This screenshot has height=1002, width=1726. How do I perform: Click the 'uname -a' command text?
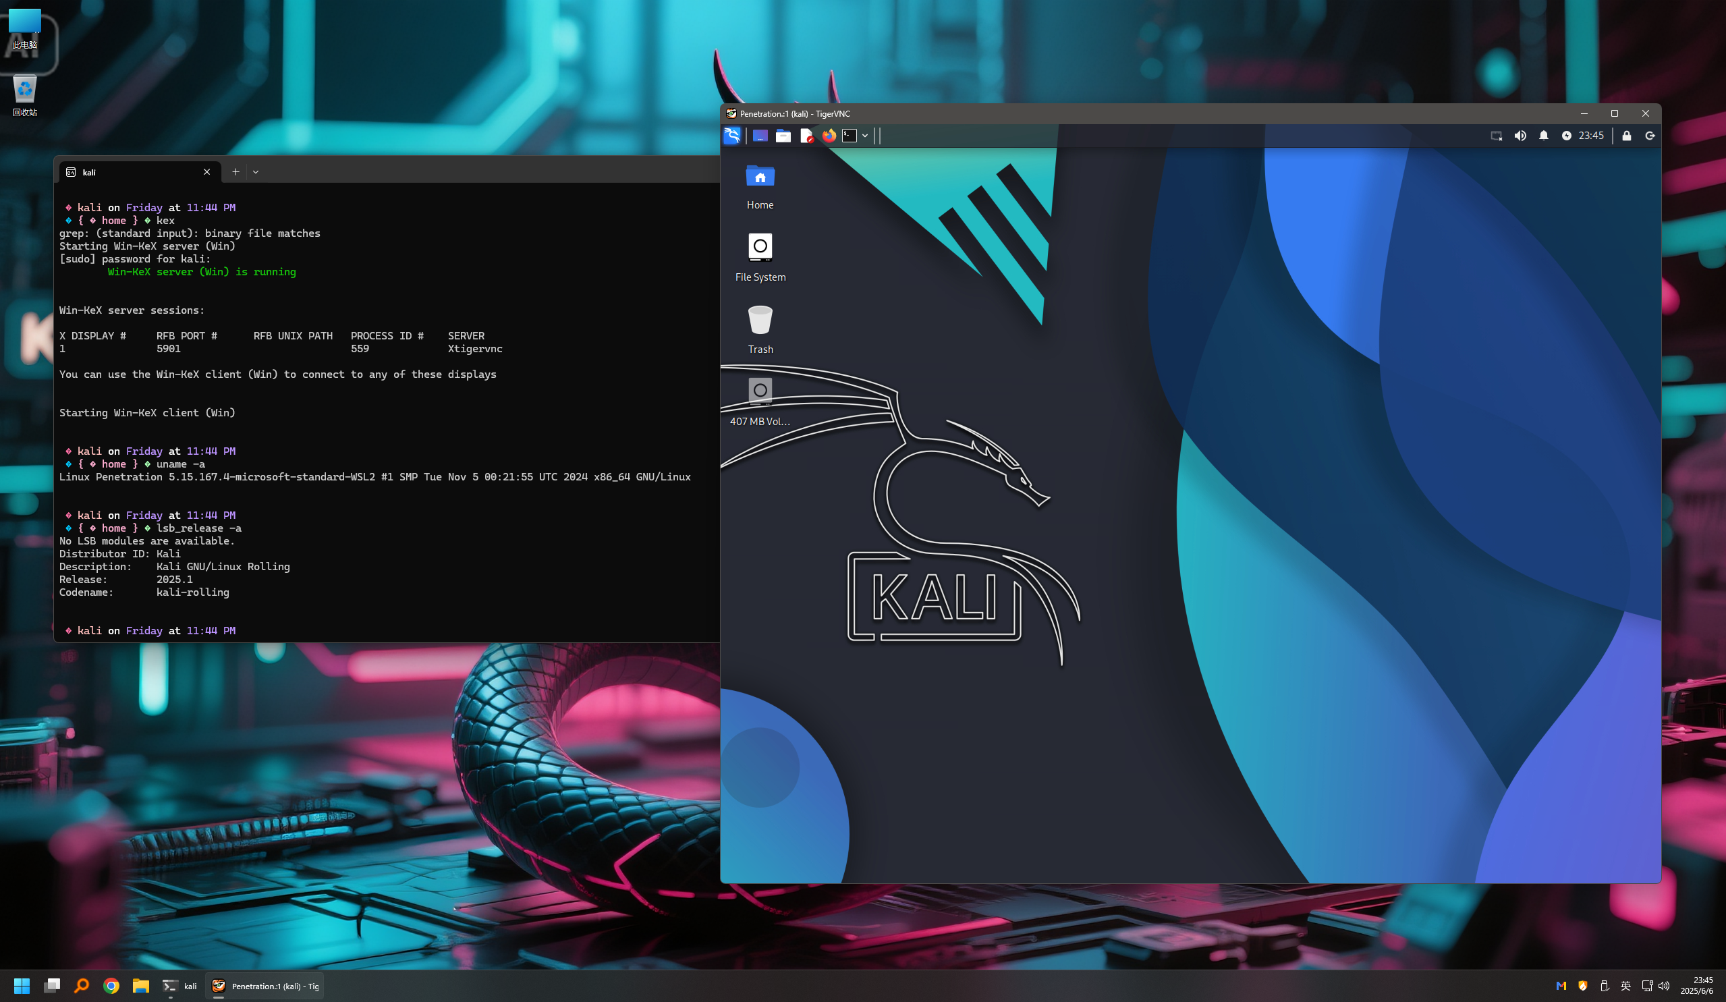point(181,464)
